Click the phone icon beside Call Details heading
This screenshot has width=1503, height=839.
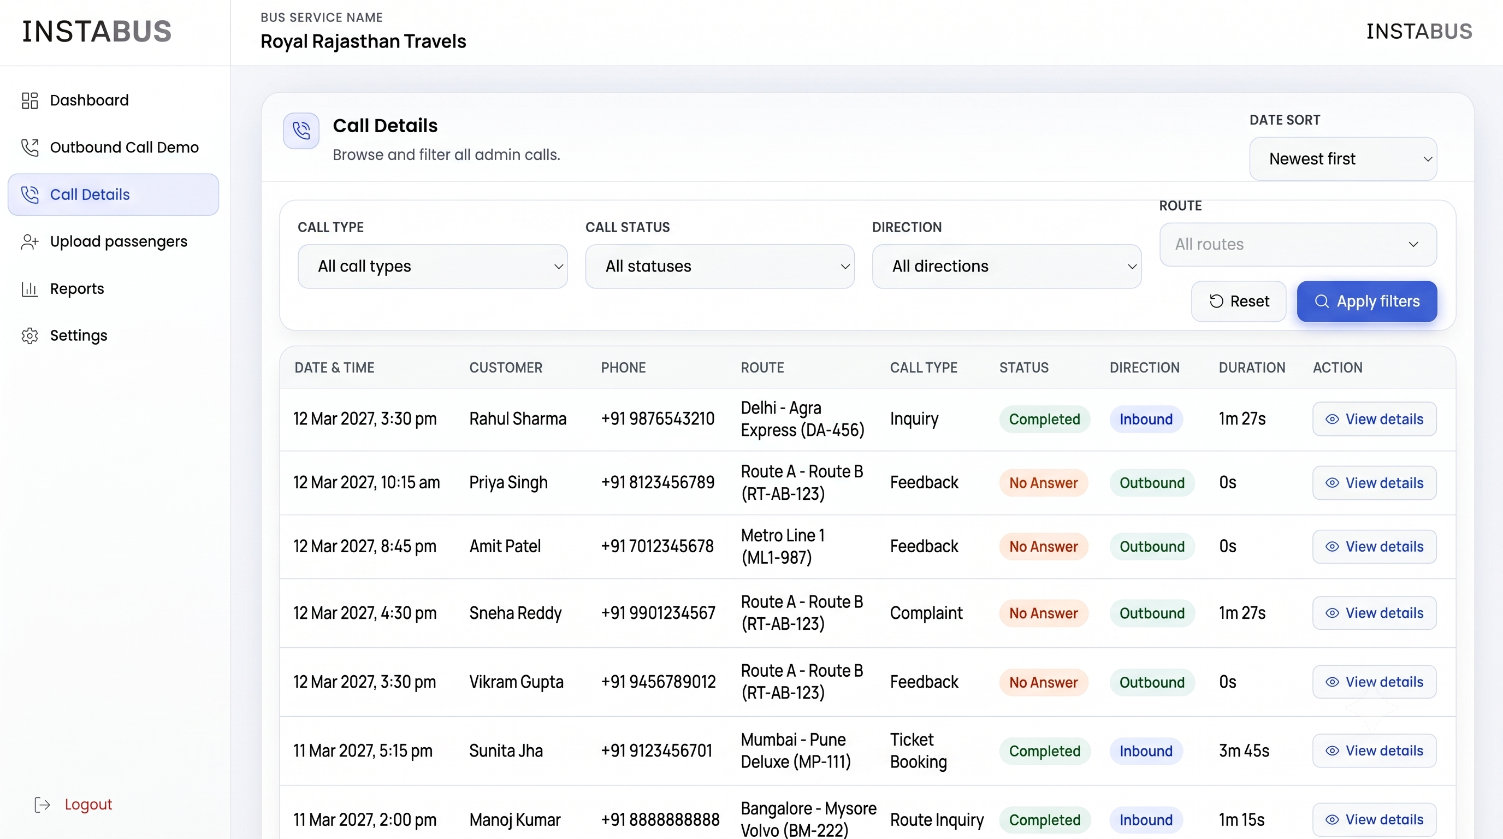[x=301, y=131]
